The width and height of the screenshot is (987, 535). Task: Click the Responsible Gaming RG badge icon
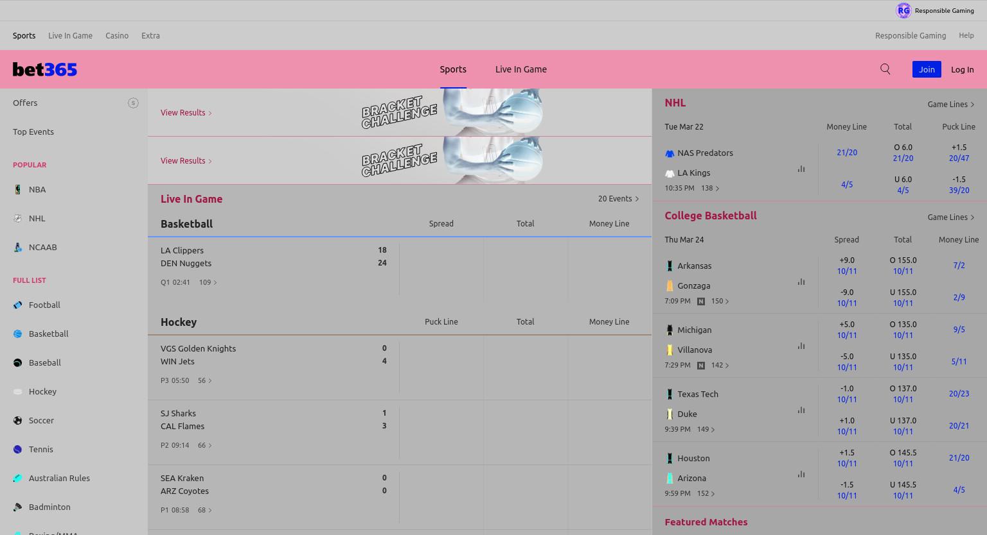tap(903, 10)
